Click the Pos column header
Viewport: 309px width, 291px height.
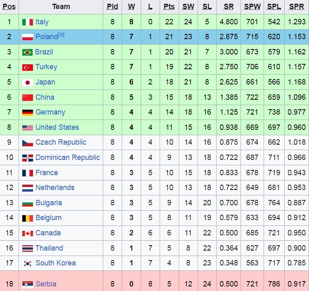9,7
